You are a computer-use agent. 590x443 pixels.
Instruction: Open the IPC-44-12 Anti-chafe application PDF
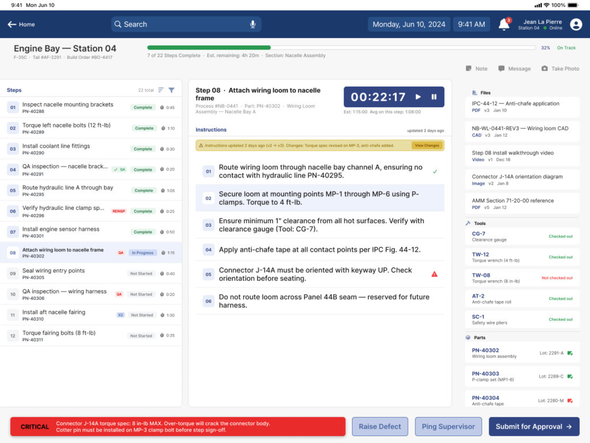[x=522, y=107]
